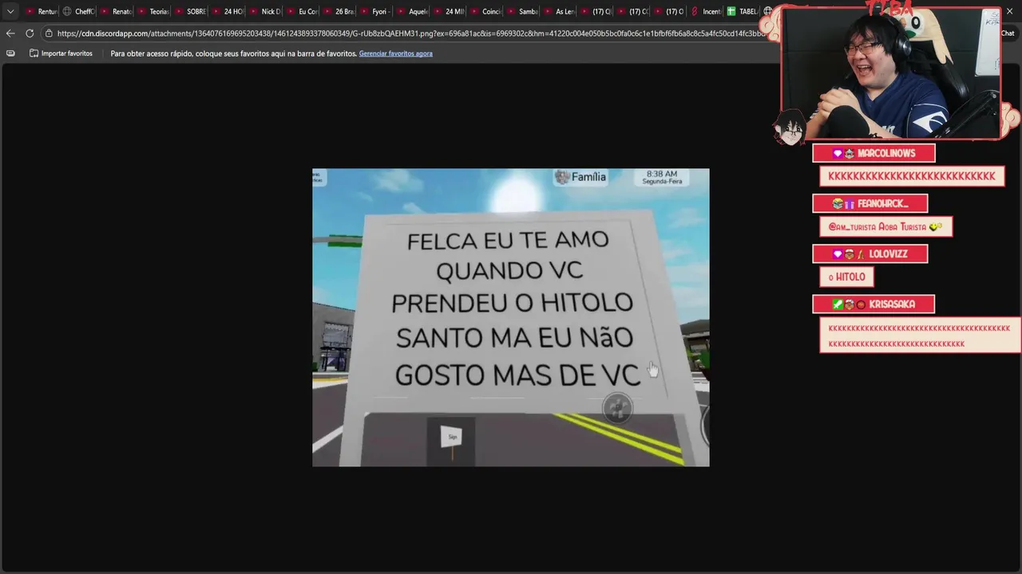Open the tab search dropdown arrow
This screenshot has width=1022, height=574.
pyautogui.click(x=10, y=11)
